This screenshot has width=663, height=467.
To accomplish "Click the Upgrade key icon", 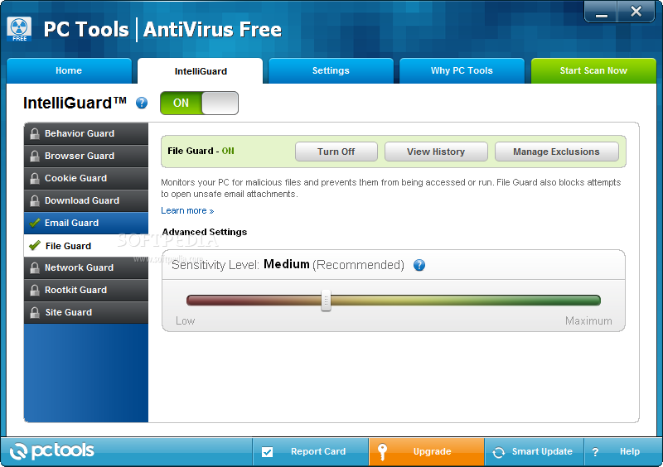I will (382, 452).
